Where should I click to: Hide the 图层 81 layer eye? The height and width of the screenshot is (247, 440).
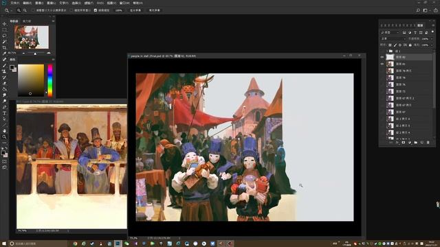pyautogui.click(x=382, y=64)
